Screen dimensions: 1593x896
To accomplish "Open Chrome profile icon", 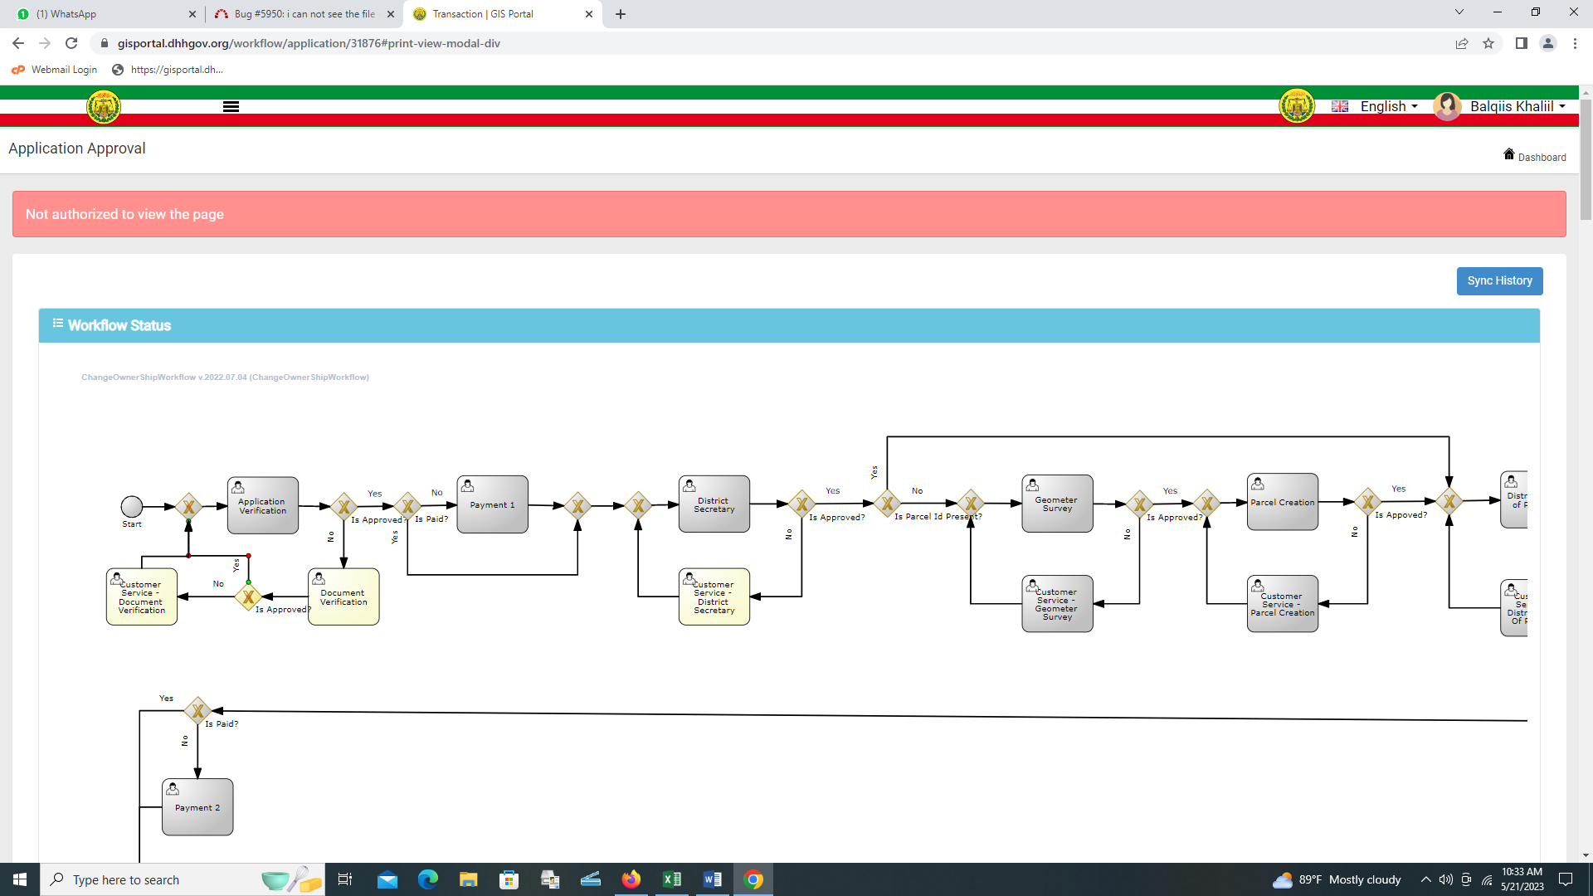I will click(1547, 43).
